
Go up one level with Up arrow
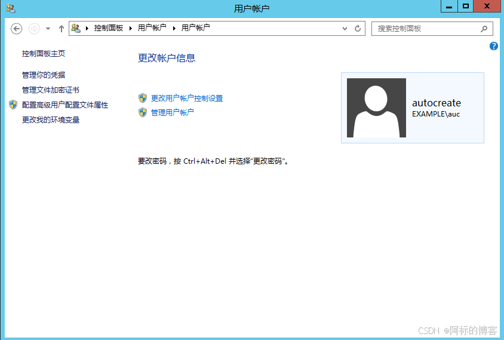[x=62, y=29]
